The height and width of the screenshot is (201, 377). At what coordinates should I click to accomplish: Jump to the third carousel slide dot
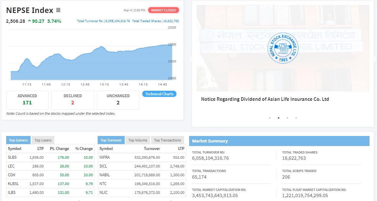[287, 118]
